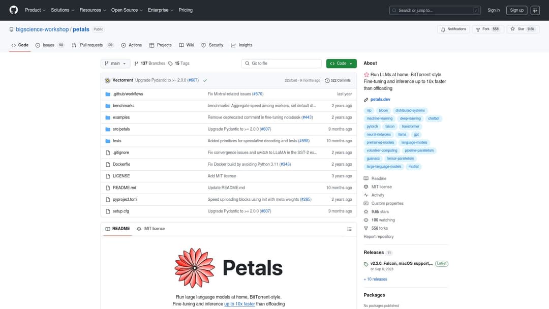This screenshot has width=549, height=309.
Task: Click the book icon beside Readme in About
Action: pyautogui.click(x=366, y=178)
